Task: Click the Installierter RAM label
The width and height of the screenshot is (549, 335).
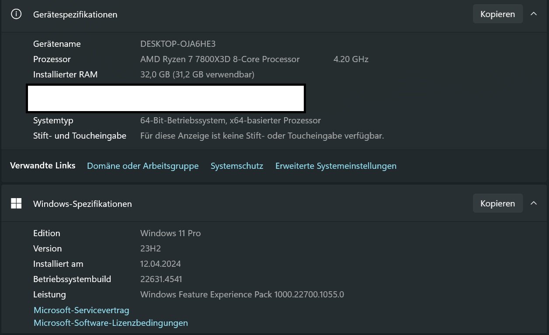Action: pos(65,74)
